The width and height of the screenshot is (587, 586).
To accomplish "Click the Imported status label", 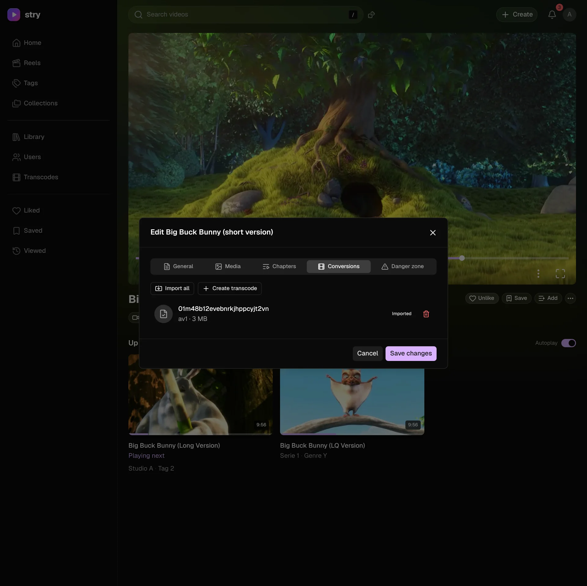I will click(x=401, y=314).
